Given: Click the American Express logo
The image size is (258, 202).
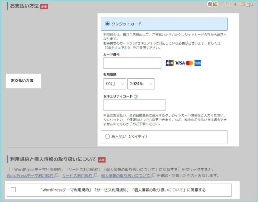Looking at the screenshot, I should 198,63.
